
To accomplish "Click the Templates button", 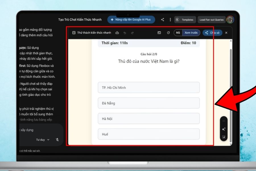I will point(185,20).
